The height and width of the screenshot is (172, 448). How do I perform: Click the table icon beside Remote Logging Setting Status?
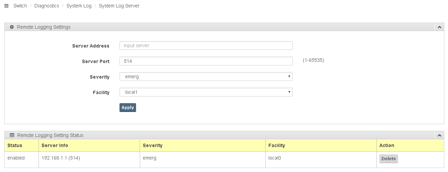tap(12, 135)
